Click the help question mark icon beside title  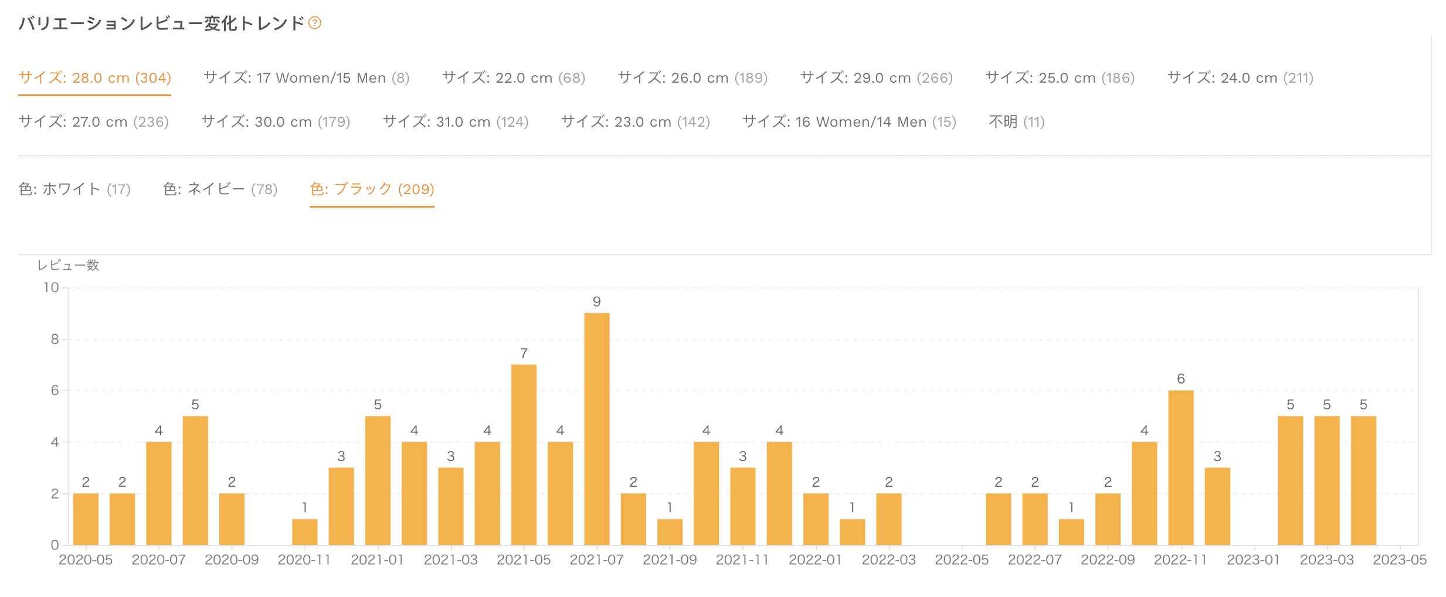pos(315,23)
